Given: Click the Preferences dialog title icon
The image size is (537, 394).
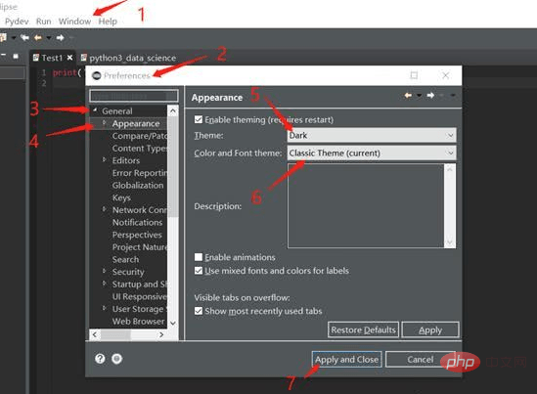Looking at the screenshot, I should pos(97,75).
